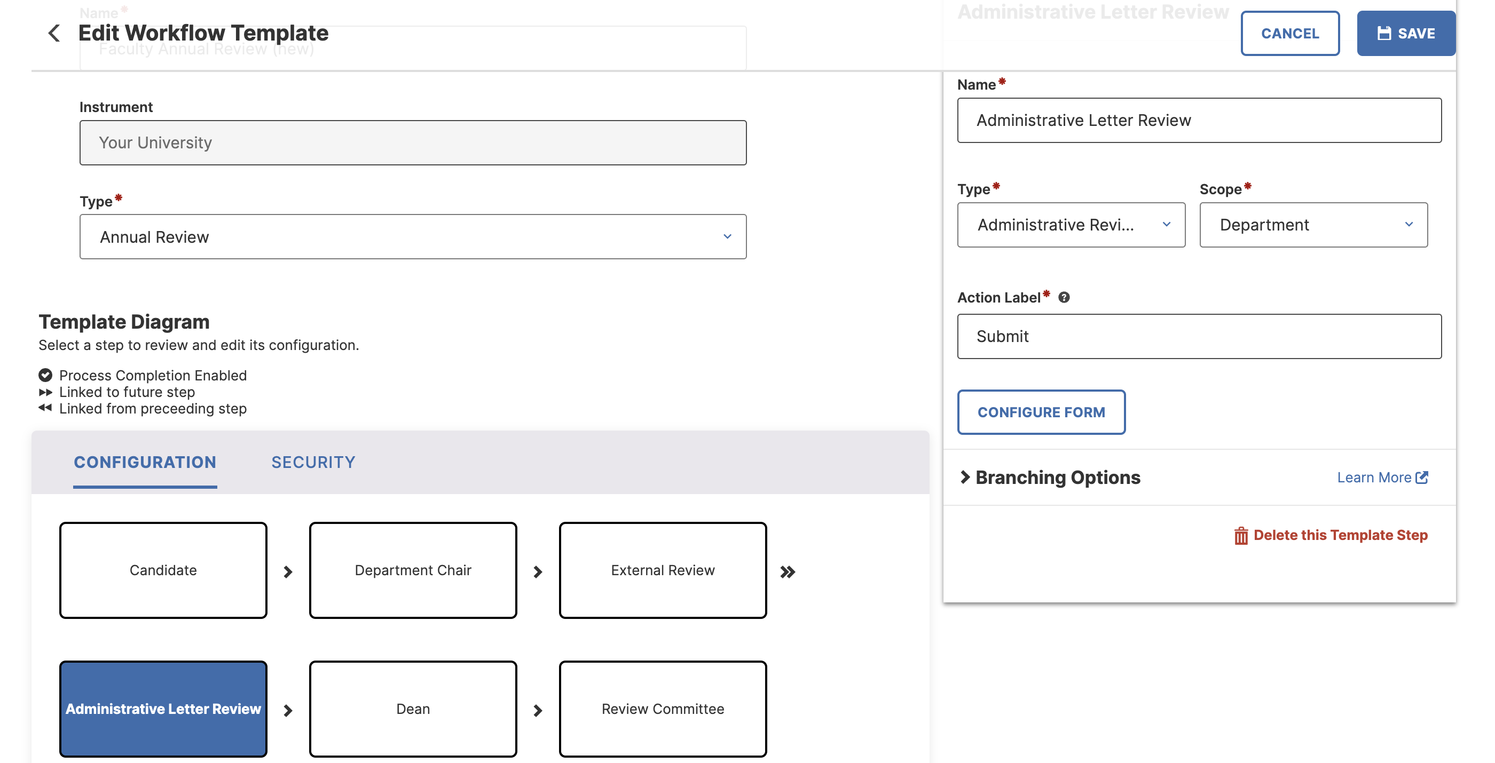Viewport: 1495px width, 763px height.
Task: Click the Edit Workflow Template heading
Action: pos(203,33)
